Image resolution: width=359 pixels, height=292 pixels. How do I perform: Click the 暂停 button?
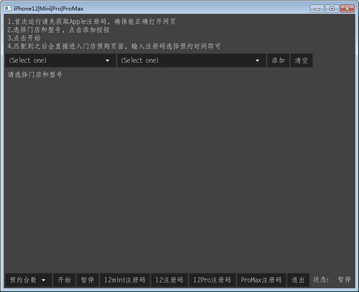pos(87,280)
